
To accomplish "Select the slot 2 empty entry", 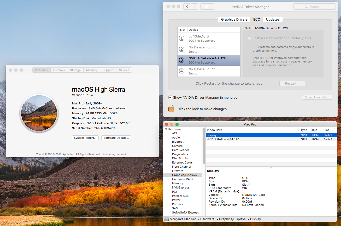I will point(209,49).
